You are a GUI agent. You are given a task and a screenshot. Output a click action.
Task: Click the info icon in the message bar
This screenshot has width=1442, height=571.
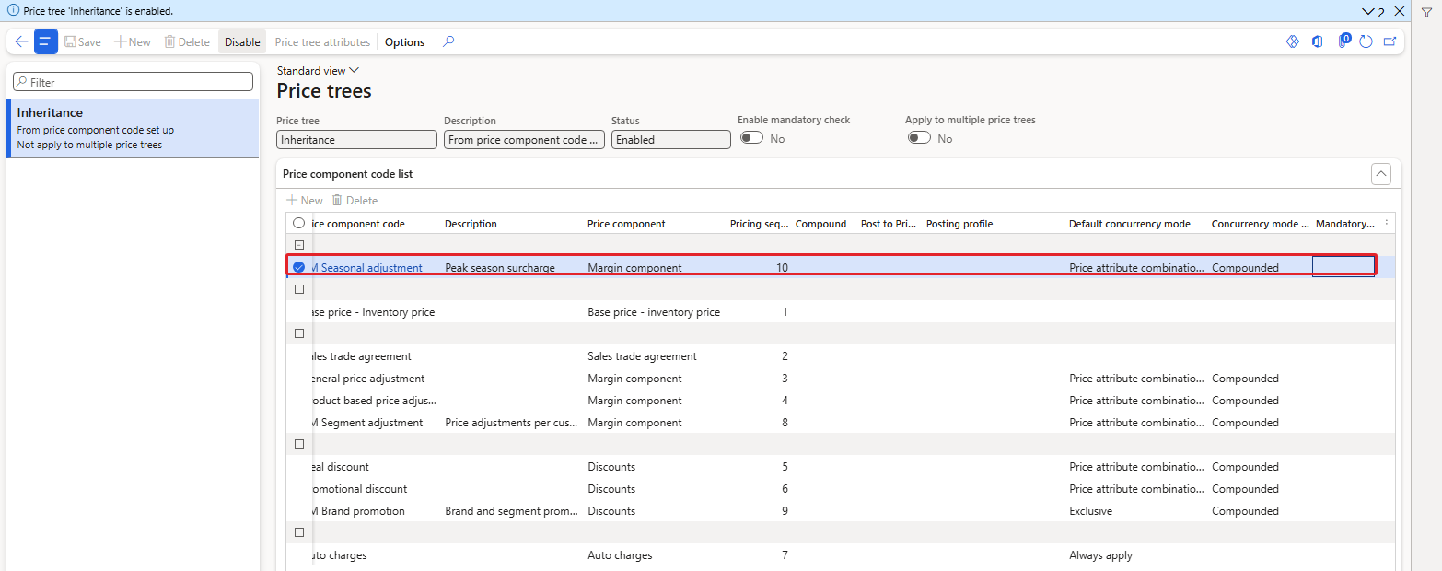tap(14, 11)
